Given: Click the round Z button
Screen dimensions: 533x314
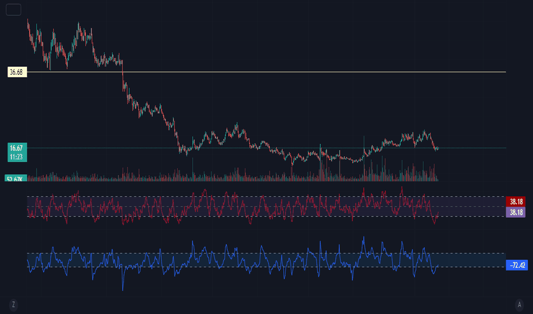Looking at the screenshot, I should (14, 304).
